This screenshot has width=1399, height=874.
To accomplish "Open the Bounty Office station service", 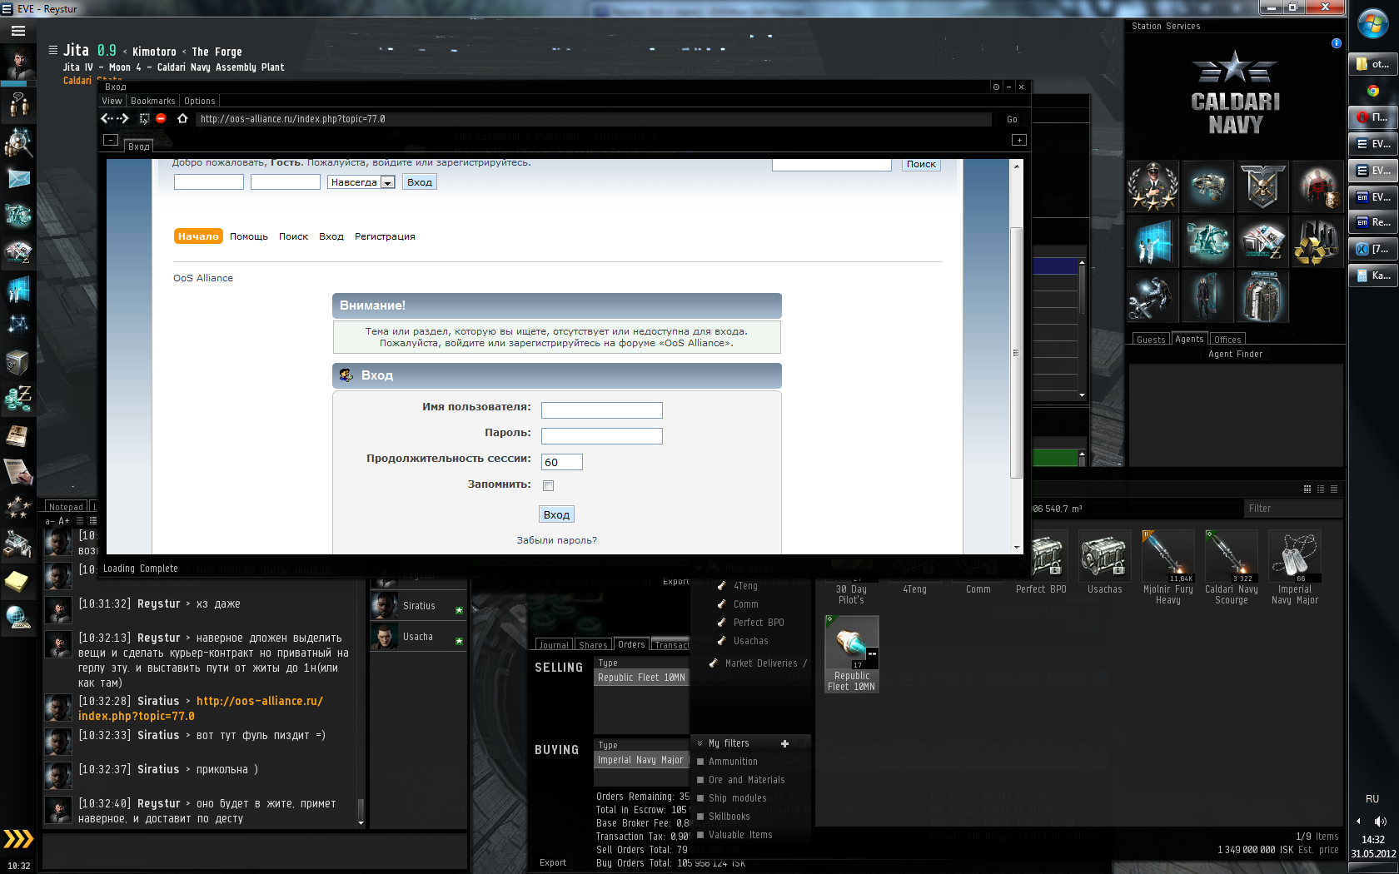I will point(1317,187).
